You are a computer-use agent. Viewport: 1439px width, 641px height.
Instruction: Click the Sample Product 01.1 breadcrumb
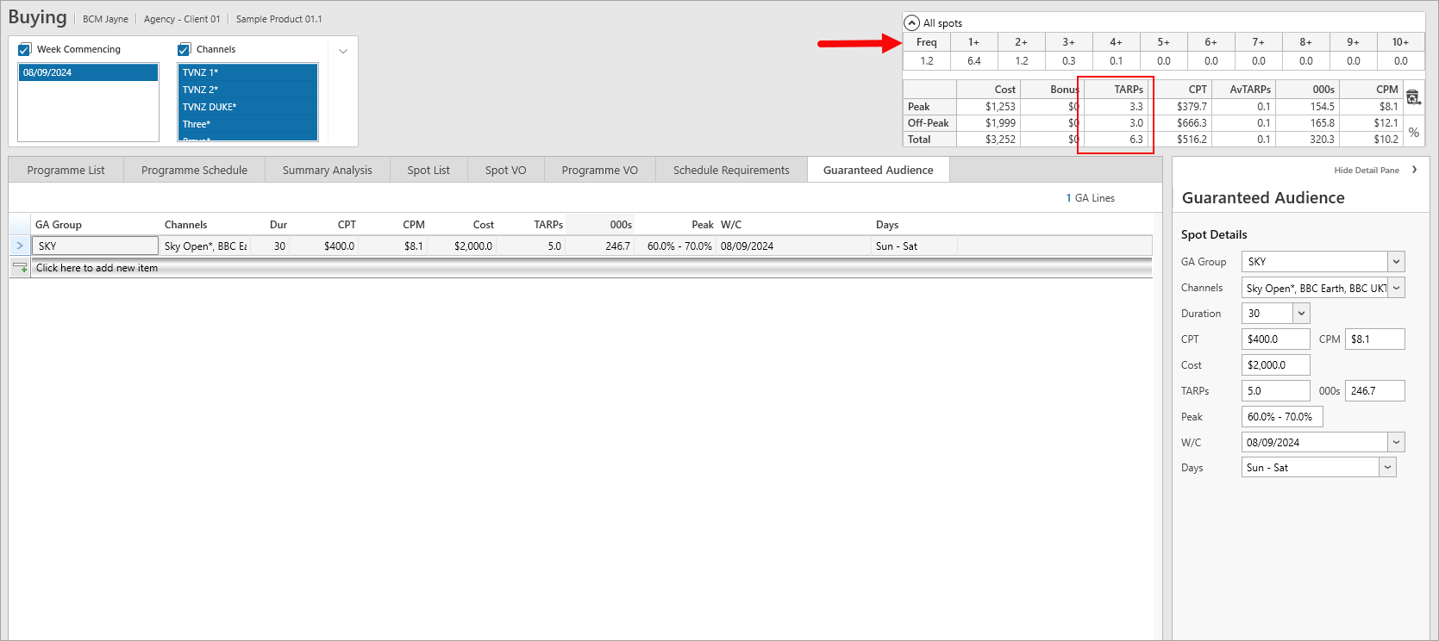coord(278,19)
